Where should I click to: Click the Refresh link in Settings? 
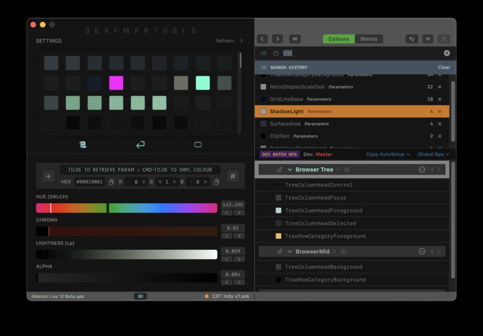tap(225, 41)
